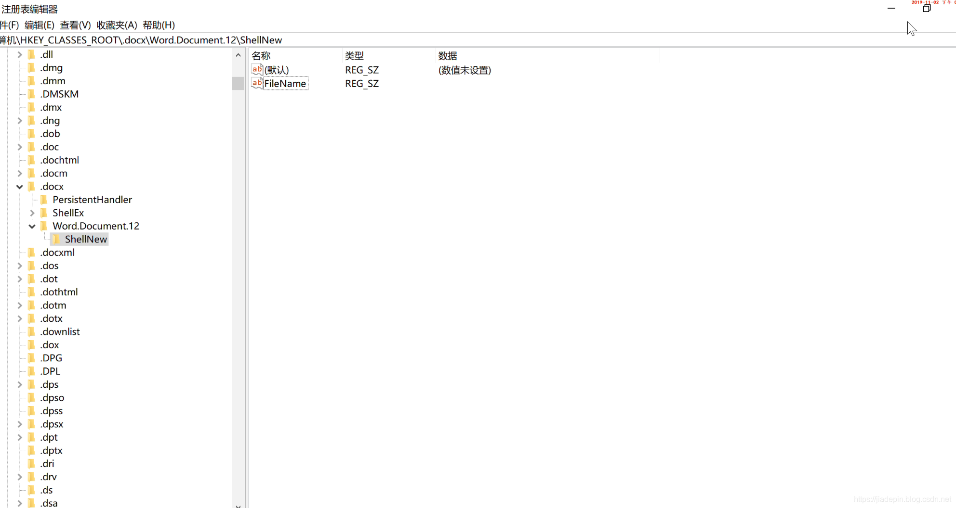Image resolution: width=956 pixels, height=508 pixels.
Task: Collapse the Word.Document.12 key
Action: [x=32, y=226]
